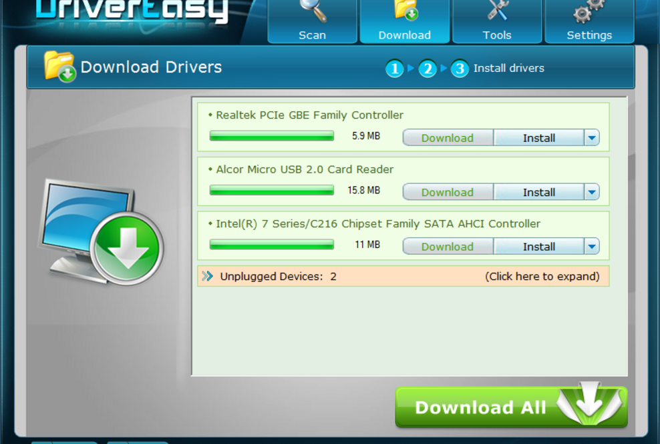Click the Scan magnifying glass icon
This screenshot has width=660, height=444.
pyautogui.click(x=311, y=12)
